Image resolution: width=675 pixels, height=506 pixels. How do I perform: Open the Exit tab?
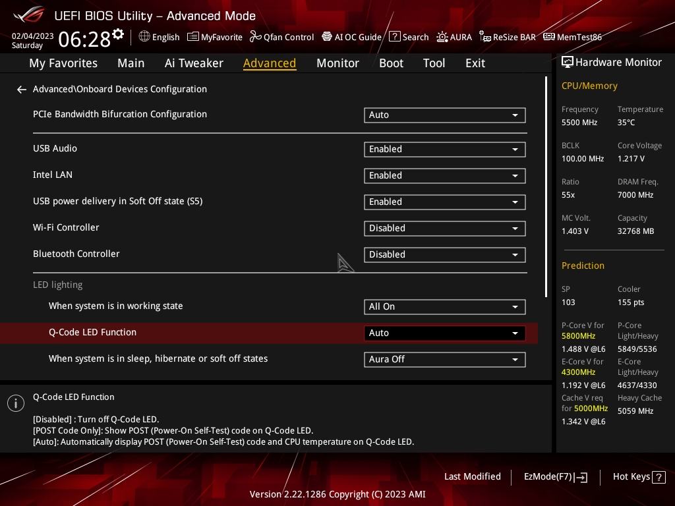475,63
